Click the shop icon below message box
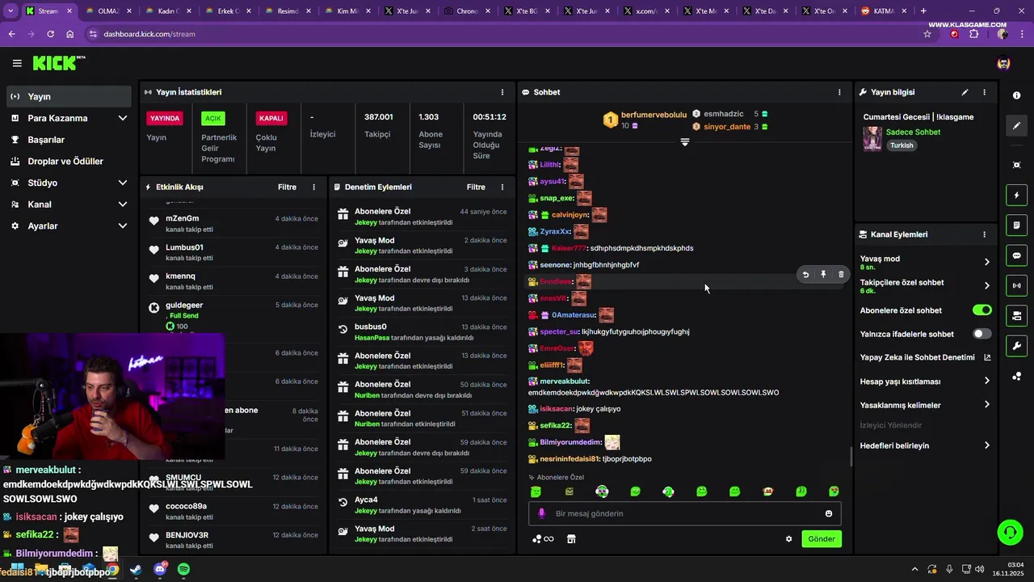 (571, 539)
